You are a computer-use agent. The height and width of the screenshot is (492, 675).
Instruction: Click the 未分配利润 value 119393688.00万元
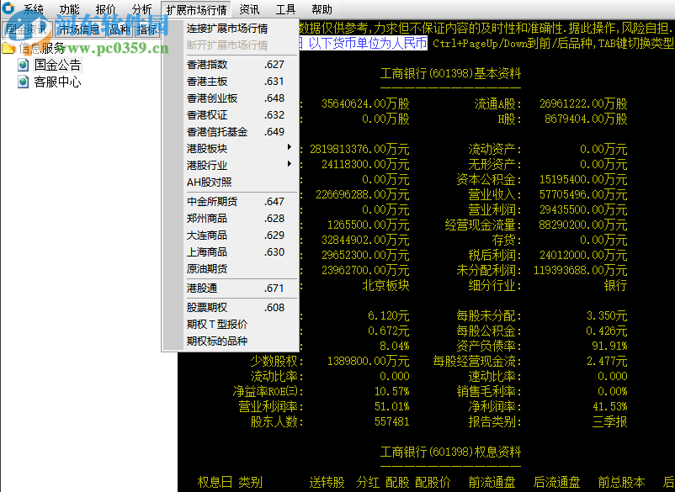[580, 270]
